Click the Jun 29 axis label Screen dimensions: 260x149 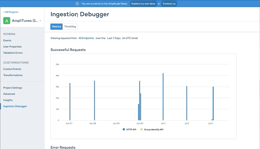[116, 123]
